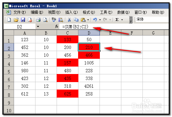
Task: Click cell containing 980
Action: [x=24, y=70]
